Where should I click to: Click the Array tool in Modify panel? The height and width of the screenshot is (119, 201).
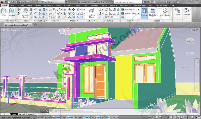click(x=81, y=17)
